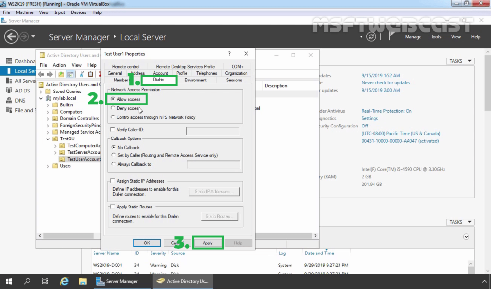Open the Manage menu in Server Manager

click(413, 36)
